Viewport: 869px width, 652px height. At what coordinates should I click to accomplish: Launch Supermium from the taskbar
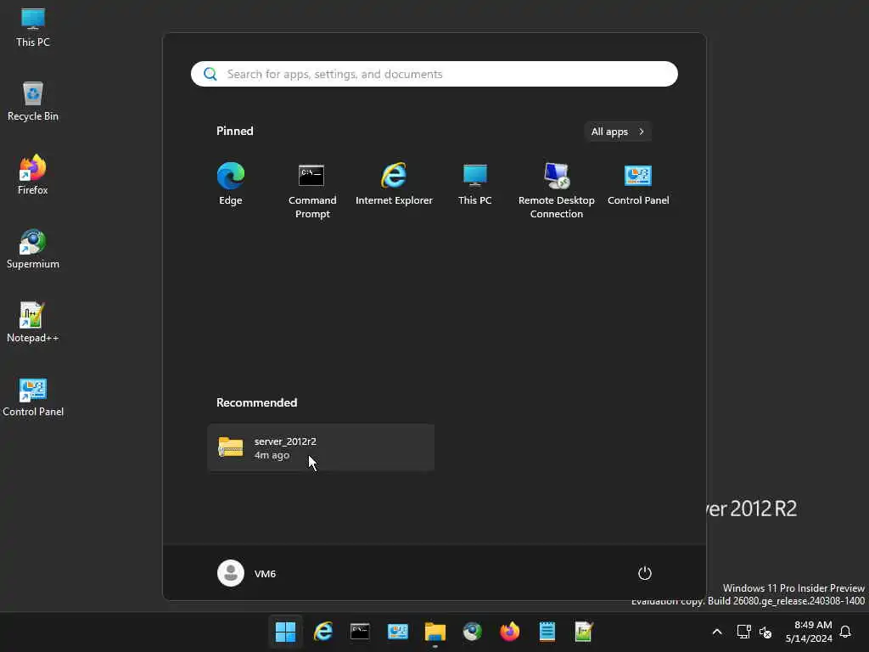coord(472,632)
